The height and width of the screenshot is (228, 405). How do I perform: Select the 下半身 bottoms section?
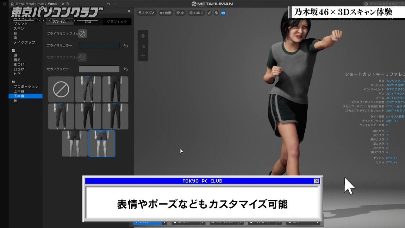tap(25, 96)
